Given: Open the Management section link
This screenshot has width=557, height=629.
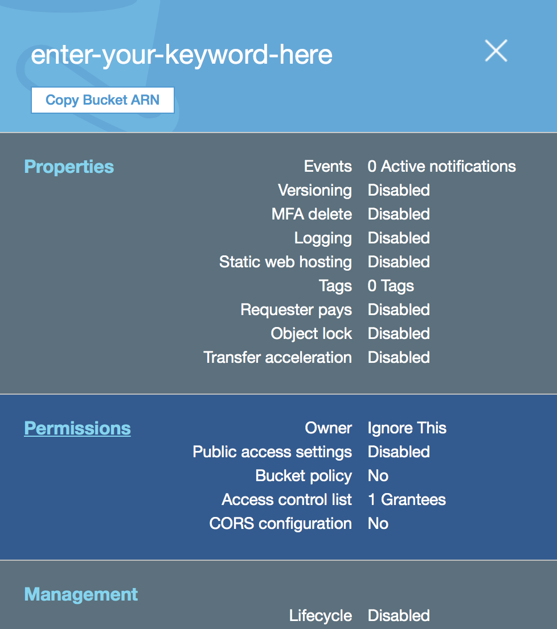Looking at the screenshot, I should [x=81, y=594].
